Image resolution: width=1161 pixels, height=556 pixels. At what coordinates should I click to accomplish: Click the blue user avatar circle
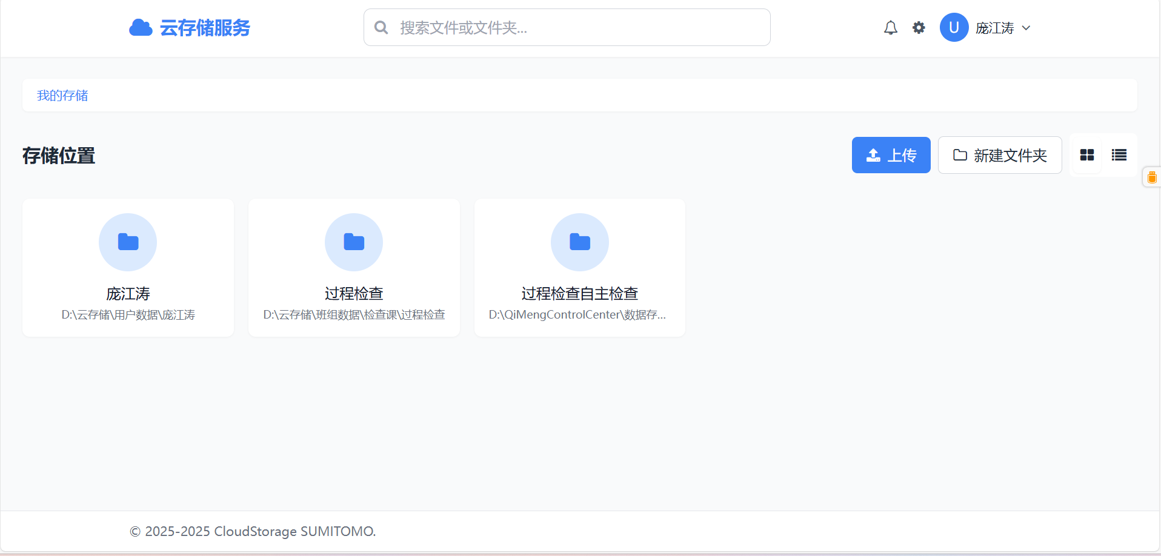tap(954, 28)
